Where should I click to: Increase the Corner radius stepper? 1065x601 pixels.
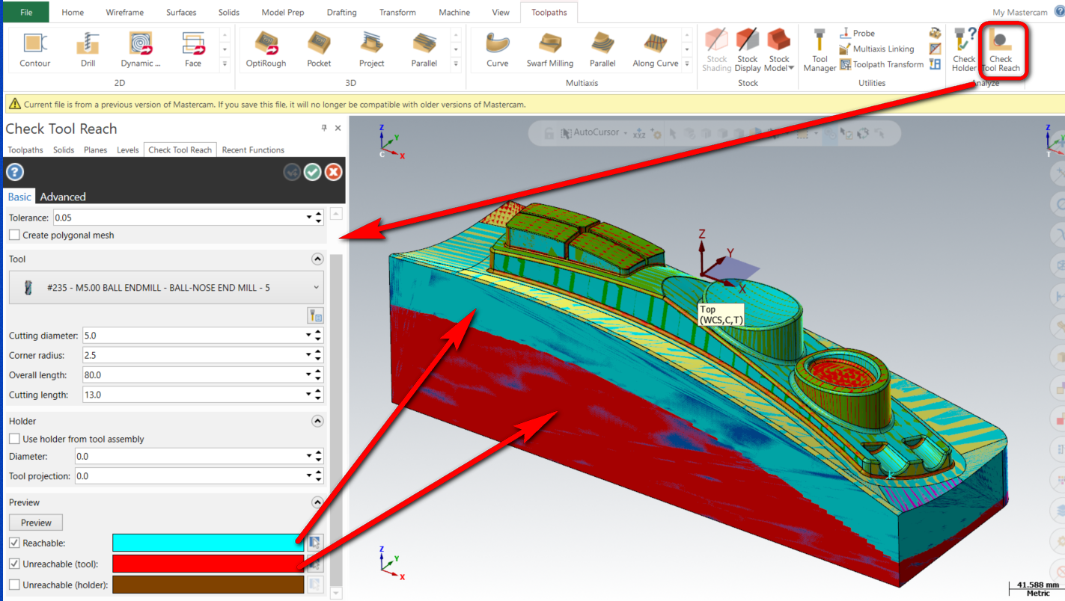(x=319, y=352)
